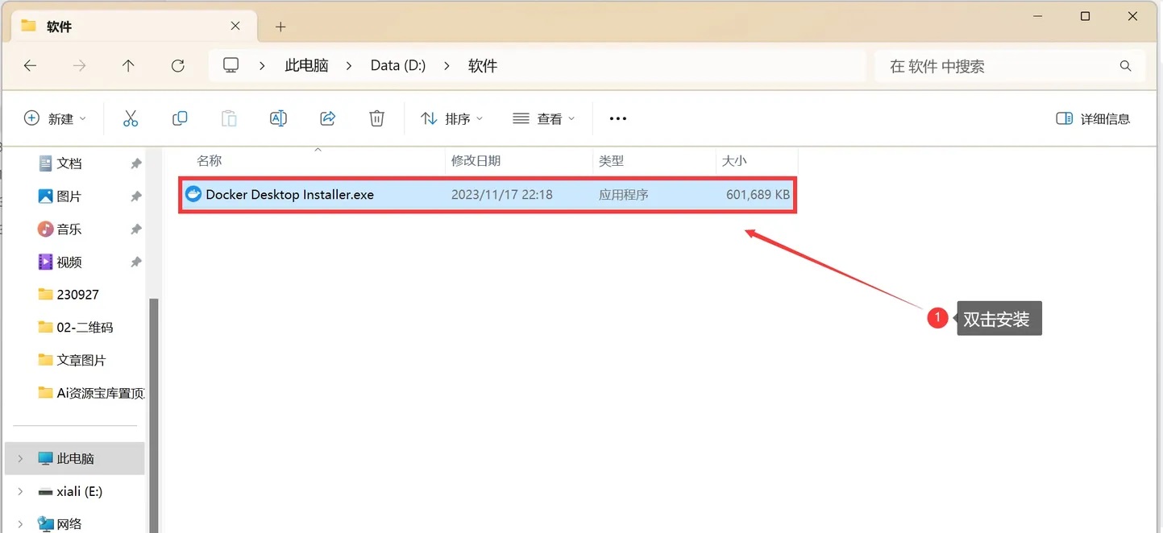Click the navigation pane vertical scrollbar
The width and height of the screenshot is (1163, 533).
pyautogui.click(x=153, y=415)
